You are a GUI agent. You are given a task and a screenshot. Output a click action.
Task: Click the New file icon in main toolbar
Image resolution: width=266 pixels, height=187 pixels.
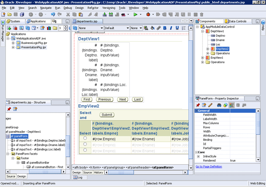[x=3, y=15]
